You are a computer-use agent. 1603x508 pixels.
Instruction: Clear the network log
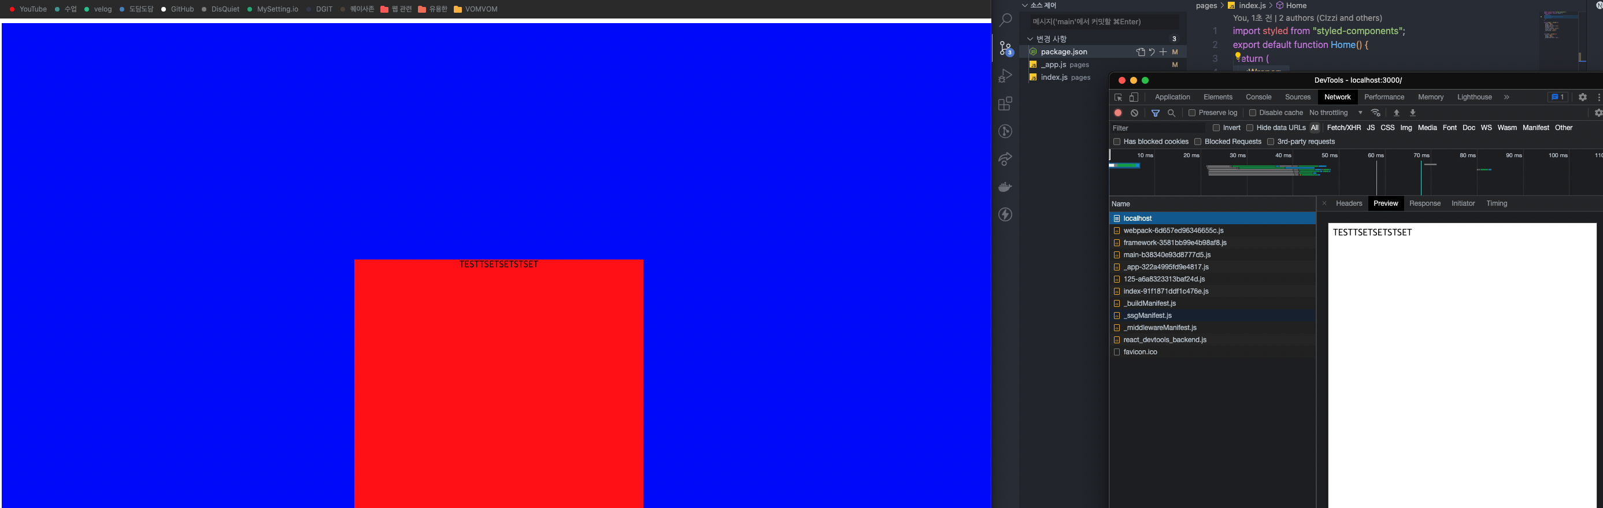click(1134, 113)
